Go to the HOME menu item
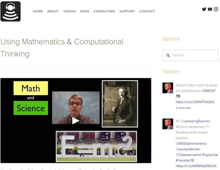The width and height of the screenshot is (220, 170). pyautogui.click(x=38, y=11)
